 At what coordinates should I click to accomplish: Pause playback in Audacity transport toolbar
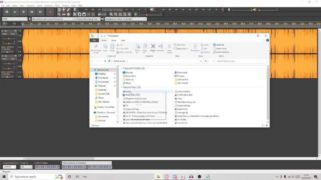coord(7,12)
